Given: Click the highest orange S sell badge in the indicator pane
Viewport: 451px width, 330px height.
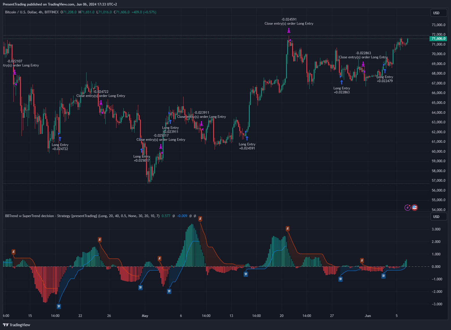Looking at the screenshot, I should (x=200, y=219).
